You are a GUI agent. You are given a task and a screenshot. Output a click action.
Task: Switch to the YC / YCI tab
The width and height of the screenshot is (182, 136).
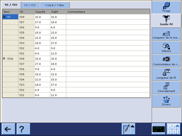pyautogui.click(x=30, y=5)
